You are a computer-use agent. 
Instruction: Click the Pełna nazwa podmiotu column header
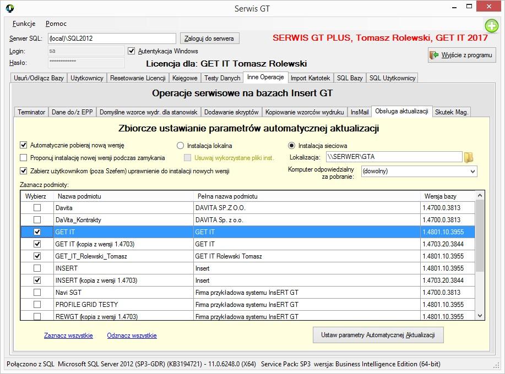click(307, 196)
